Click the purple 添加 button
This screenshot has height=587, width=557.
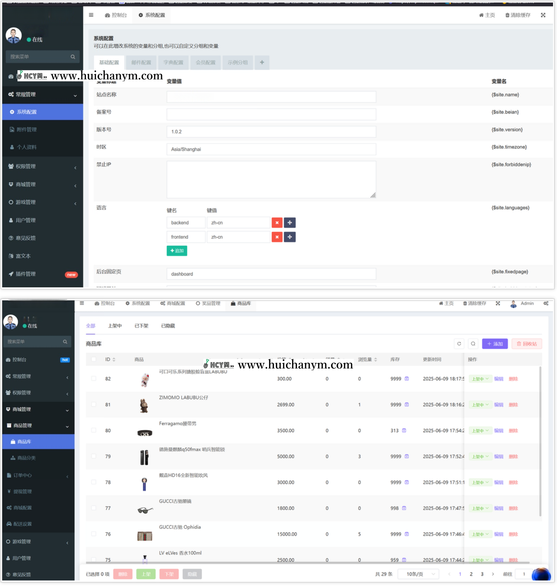click(495, 344)
